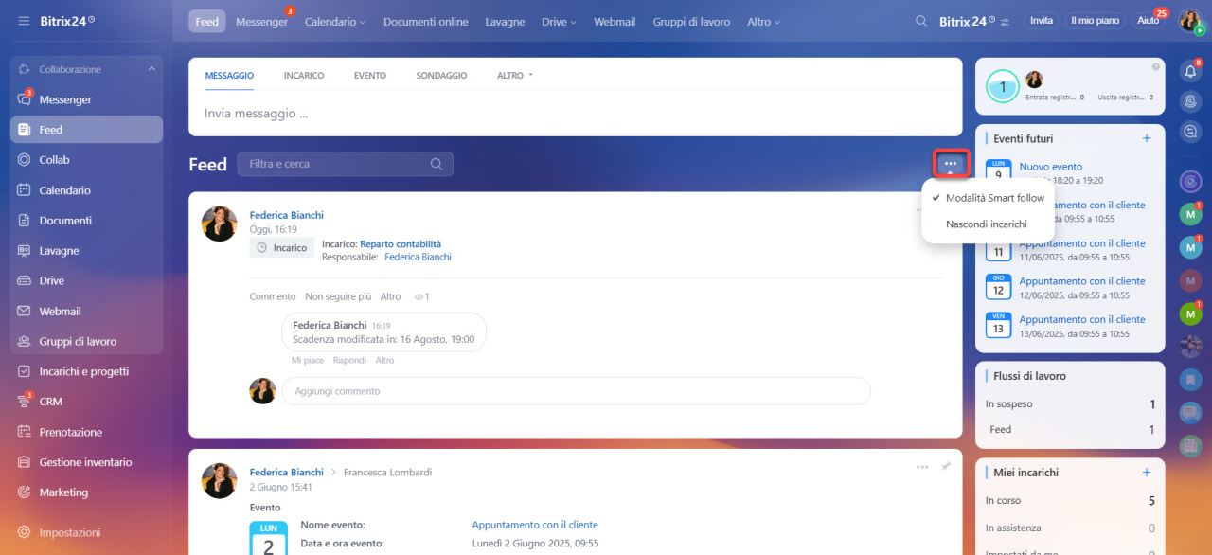This screenshot has height=555, width=1212.
Task: Click the In sospeso row in Flussi di lavoro
Action: [1070, 404]
